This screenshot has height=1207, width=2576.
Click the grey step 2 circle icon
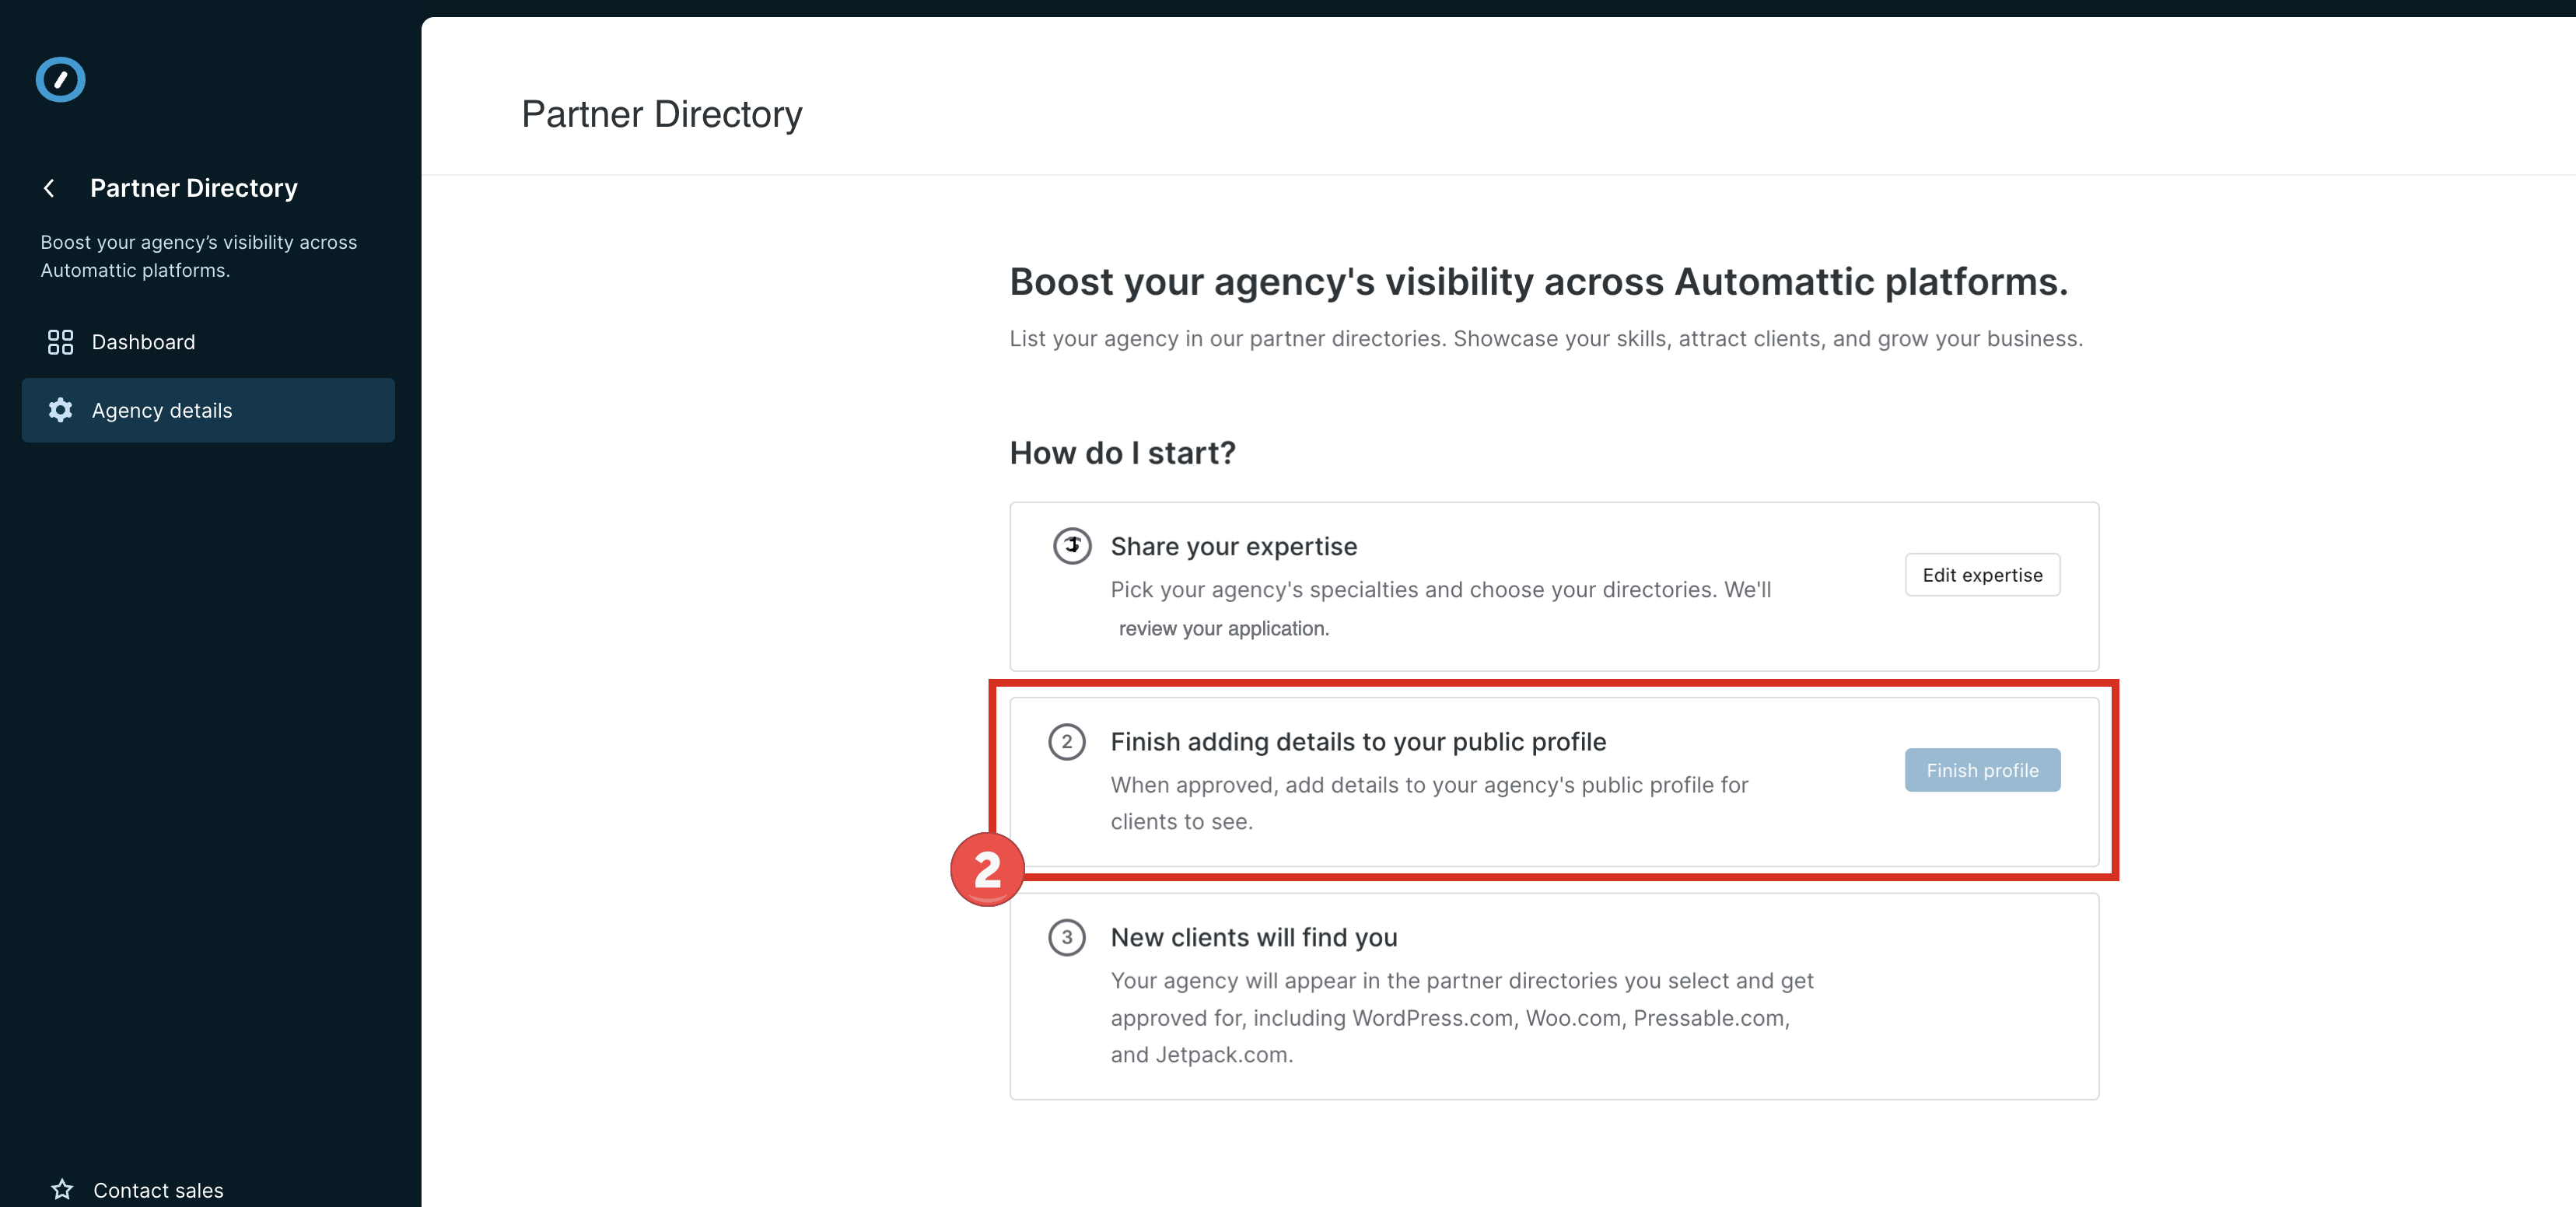click(x=1067, y=742)
